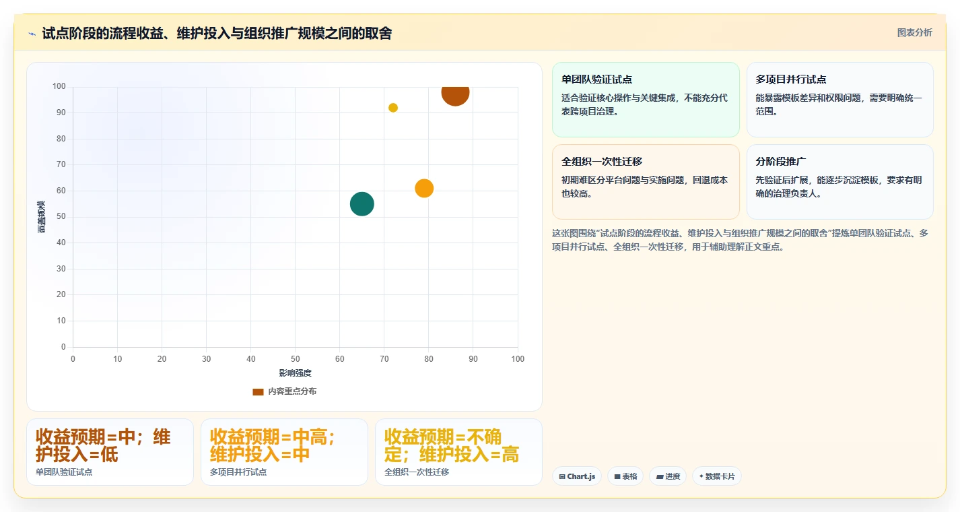960x512 pixels.
Task: Click description 适合验证核心操作与关键集成
Action: (x=645, y=104)
